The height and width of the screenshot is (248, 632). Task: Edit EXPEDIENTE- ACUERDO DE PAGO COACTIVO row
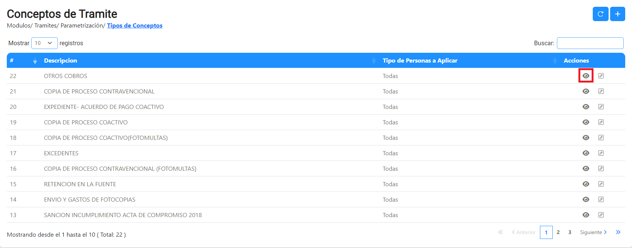coord(601,107)
